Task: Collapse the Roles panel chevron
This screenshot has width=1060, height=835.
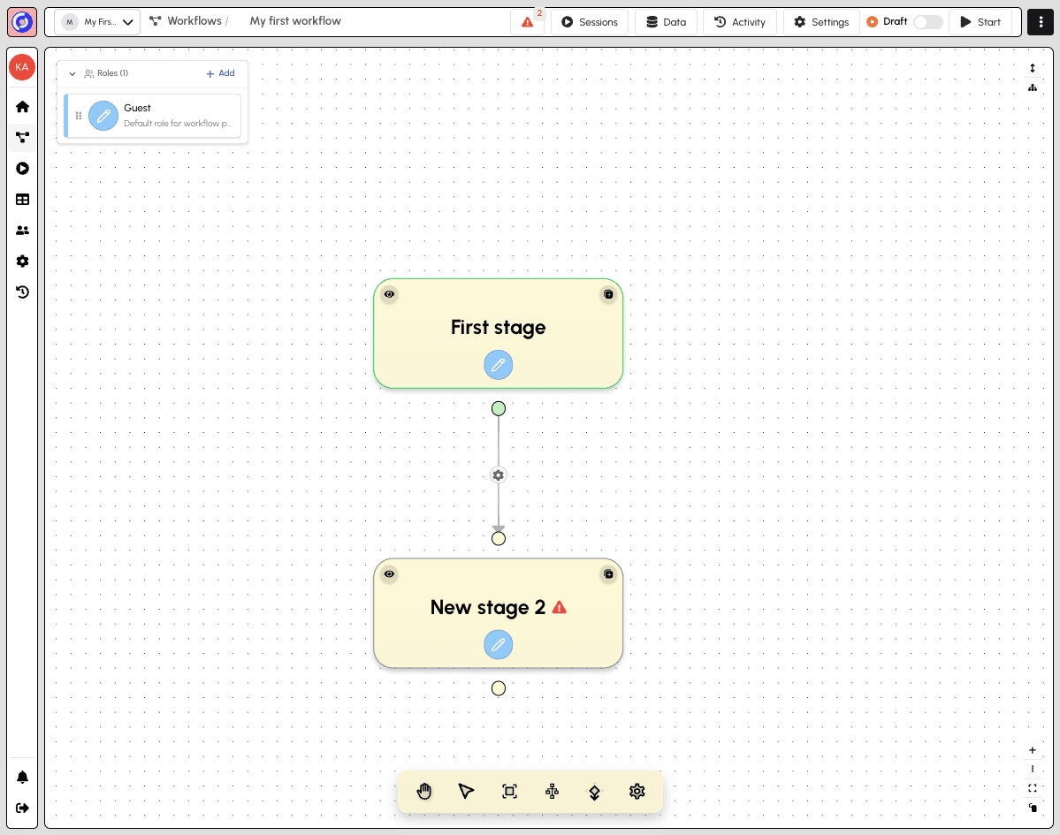Action: [72, 73]
